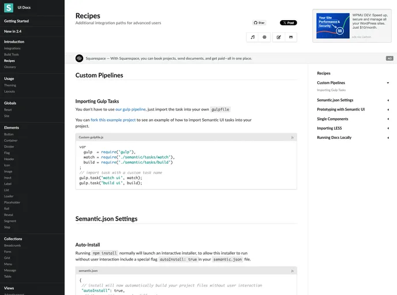Open the Label element docs
Screen dimensions: 397x295
tap(8, 184)
